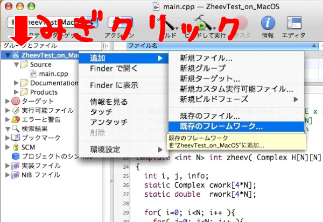This screenshot has width=323, height=222.
Task: Click the 実装ファイル smart group icon
Action: (16, 166)
